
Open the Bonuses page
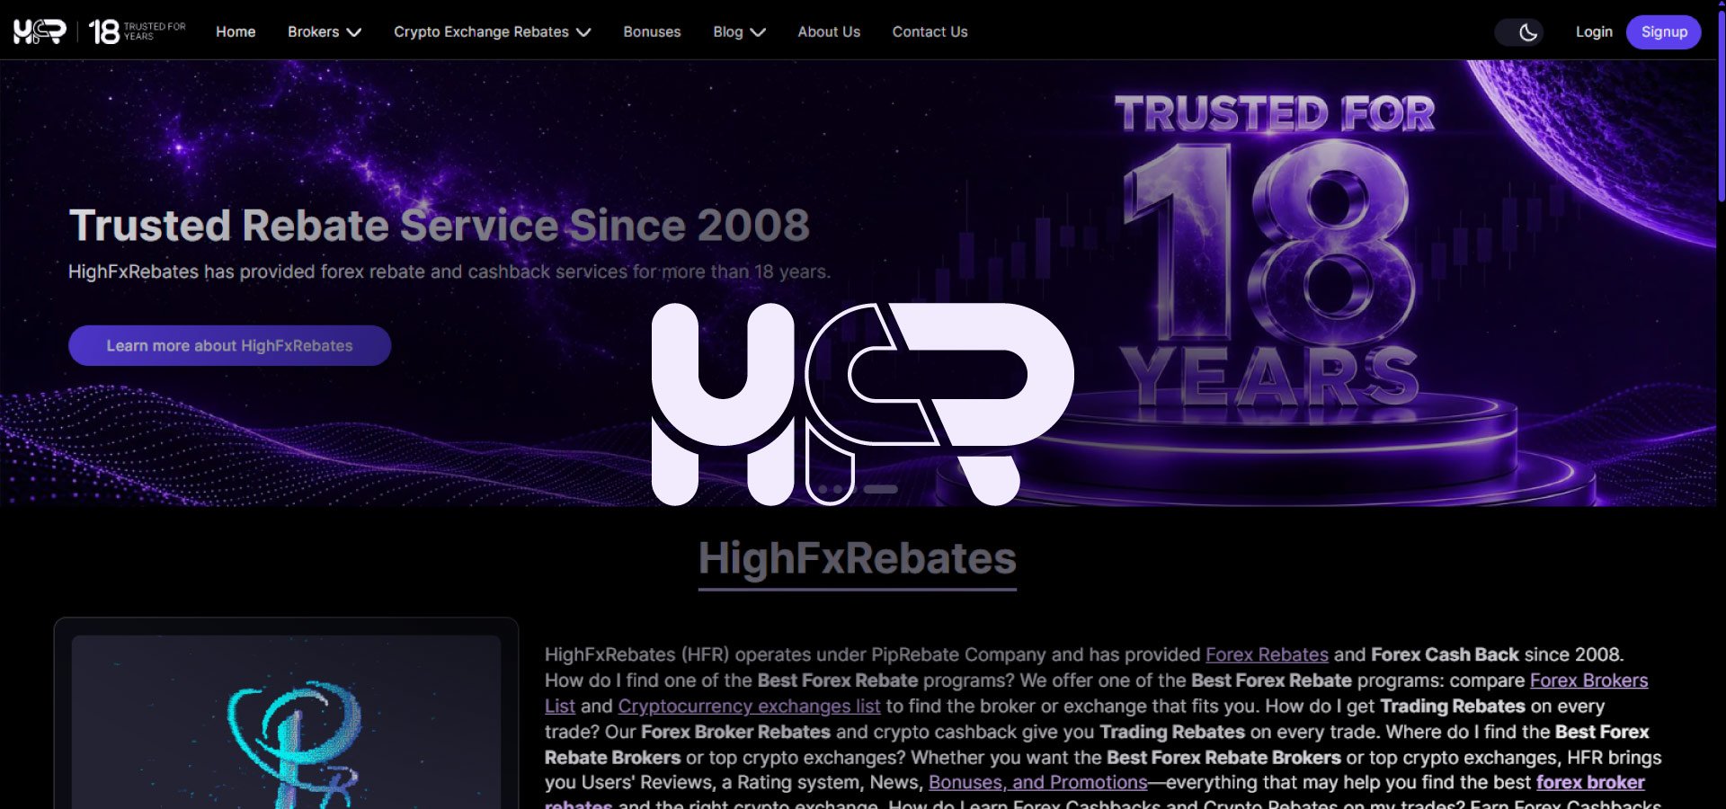(x=652, y=31)
